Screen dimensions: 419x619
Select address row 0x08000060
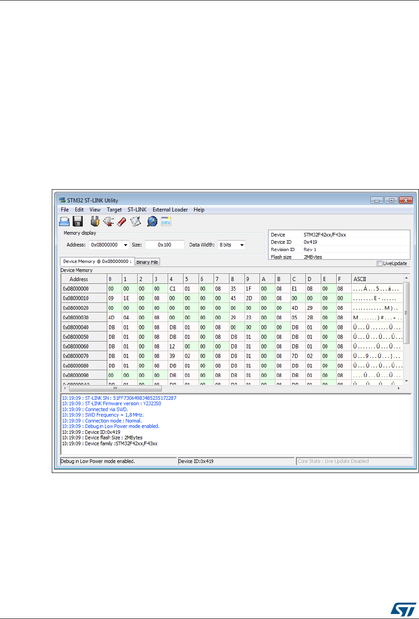83,347
